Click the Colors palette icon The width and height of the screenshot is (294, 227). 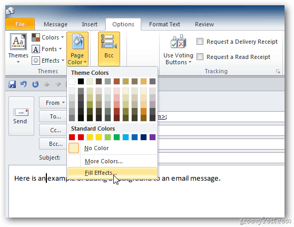(36, 37)
